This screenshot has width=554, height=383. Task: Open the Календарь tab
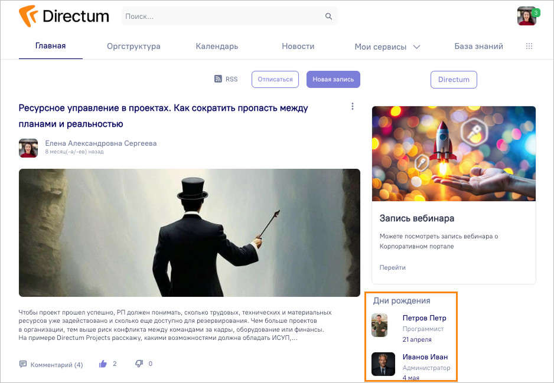coord(217,46)
